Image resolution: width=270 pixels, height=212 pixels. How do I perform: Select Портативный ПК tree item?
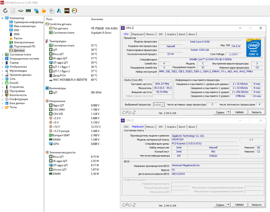click(22, 46)
